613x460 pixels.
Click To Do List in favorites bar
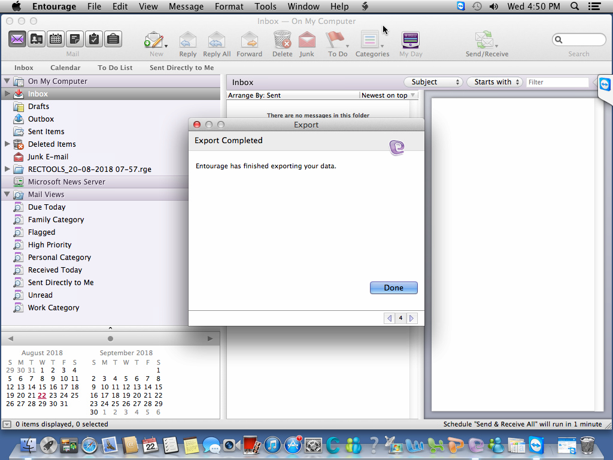[115, 68]
